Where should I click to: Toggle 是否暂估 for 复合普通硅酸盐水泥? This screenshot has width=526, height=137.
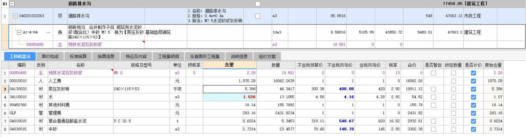[434, 121]
